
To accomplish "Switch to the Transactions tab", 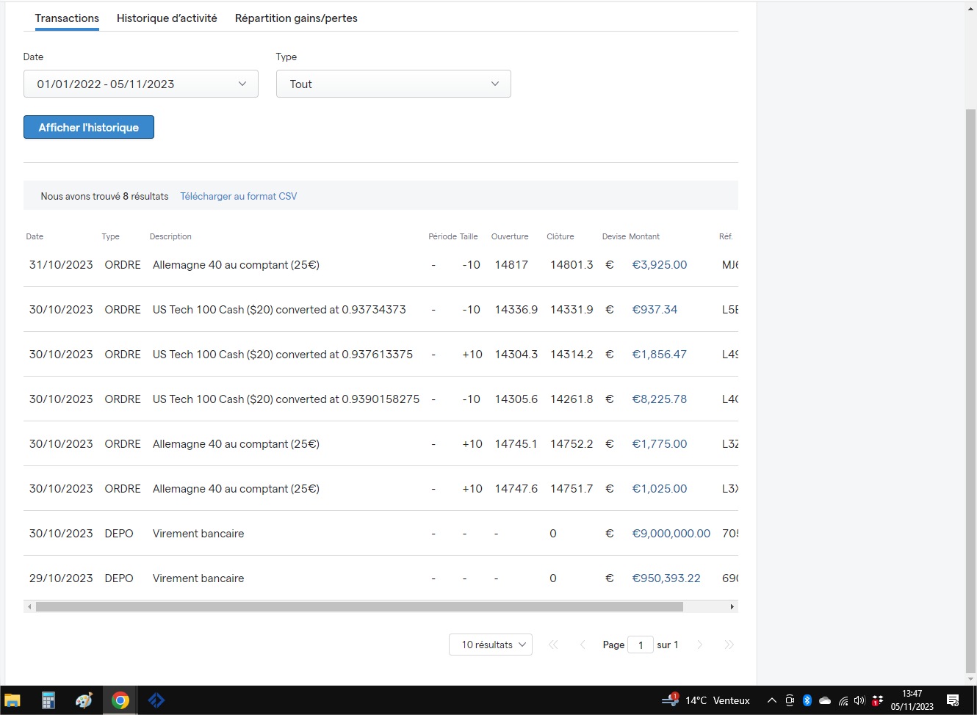I will coord(67,18).
